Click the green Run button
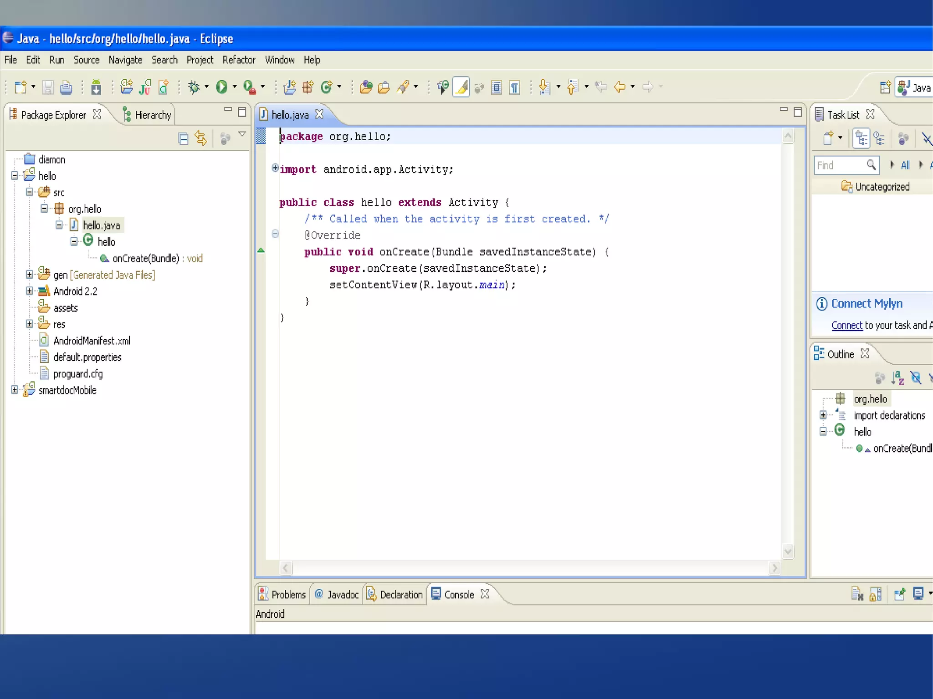The height and width of the screenshot is (699, 933). click(x=222, y=87)
